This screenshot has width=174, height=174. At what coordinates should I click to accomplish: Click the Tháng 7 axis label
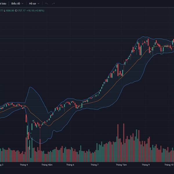pos(95,165)
